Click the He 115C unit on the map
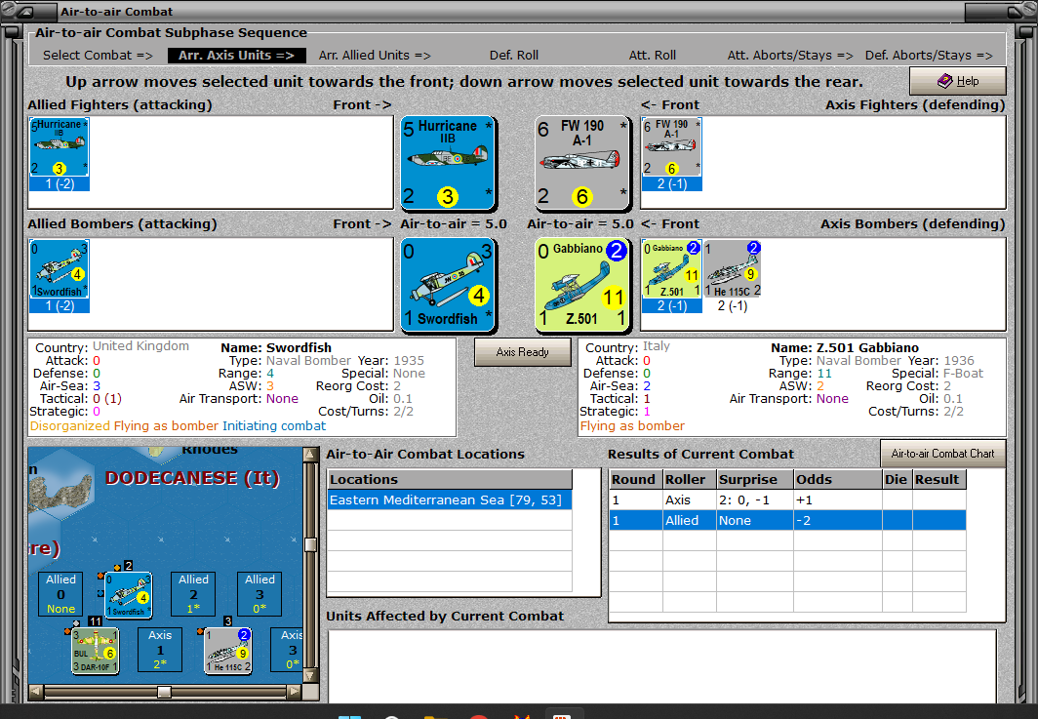1038x719 pixels. click(x=227, y=651)
